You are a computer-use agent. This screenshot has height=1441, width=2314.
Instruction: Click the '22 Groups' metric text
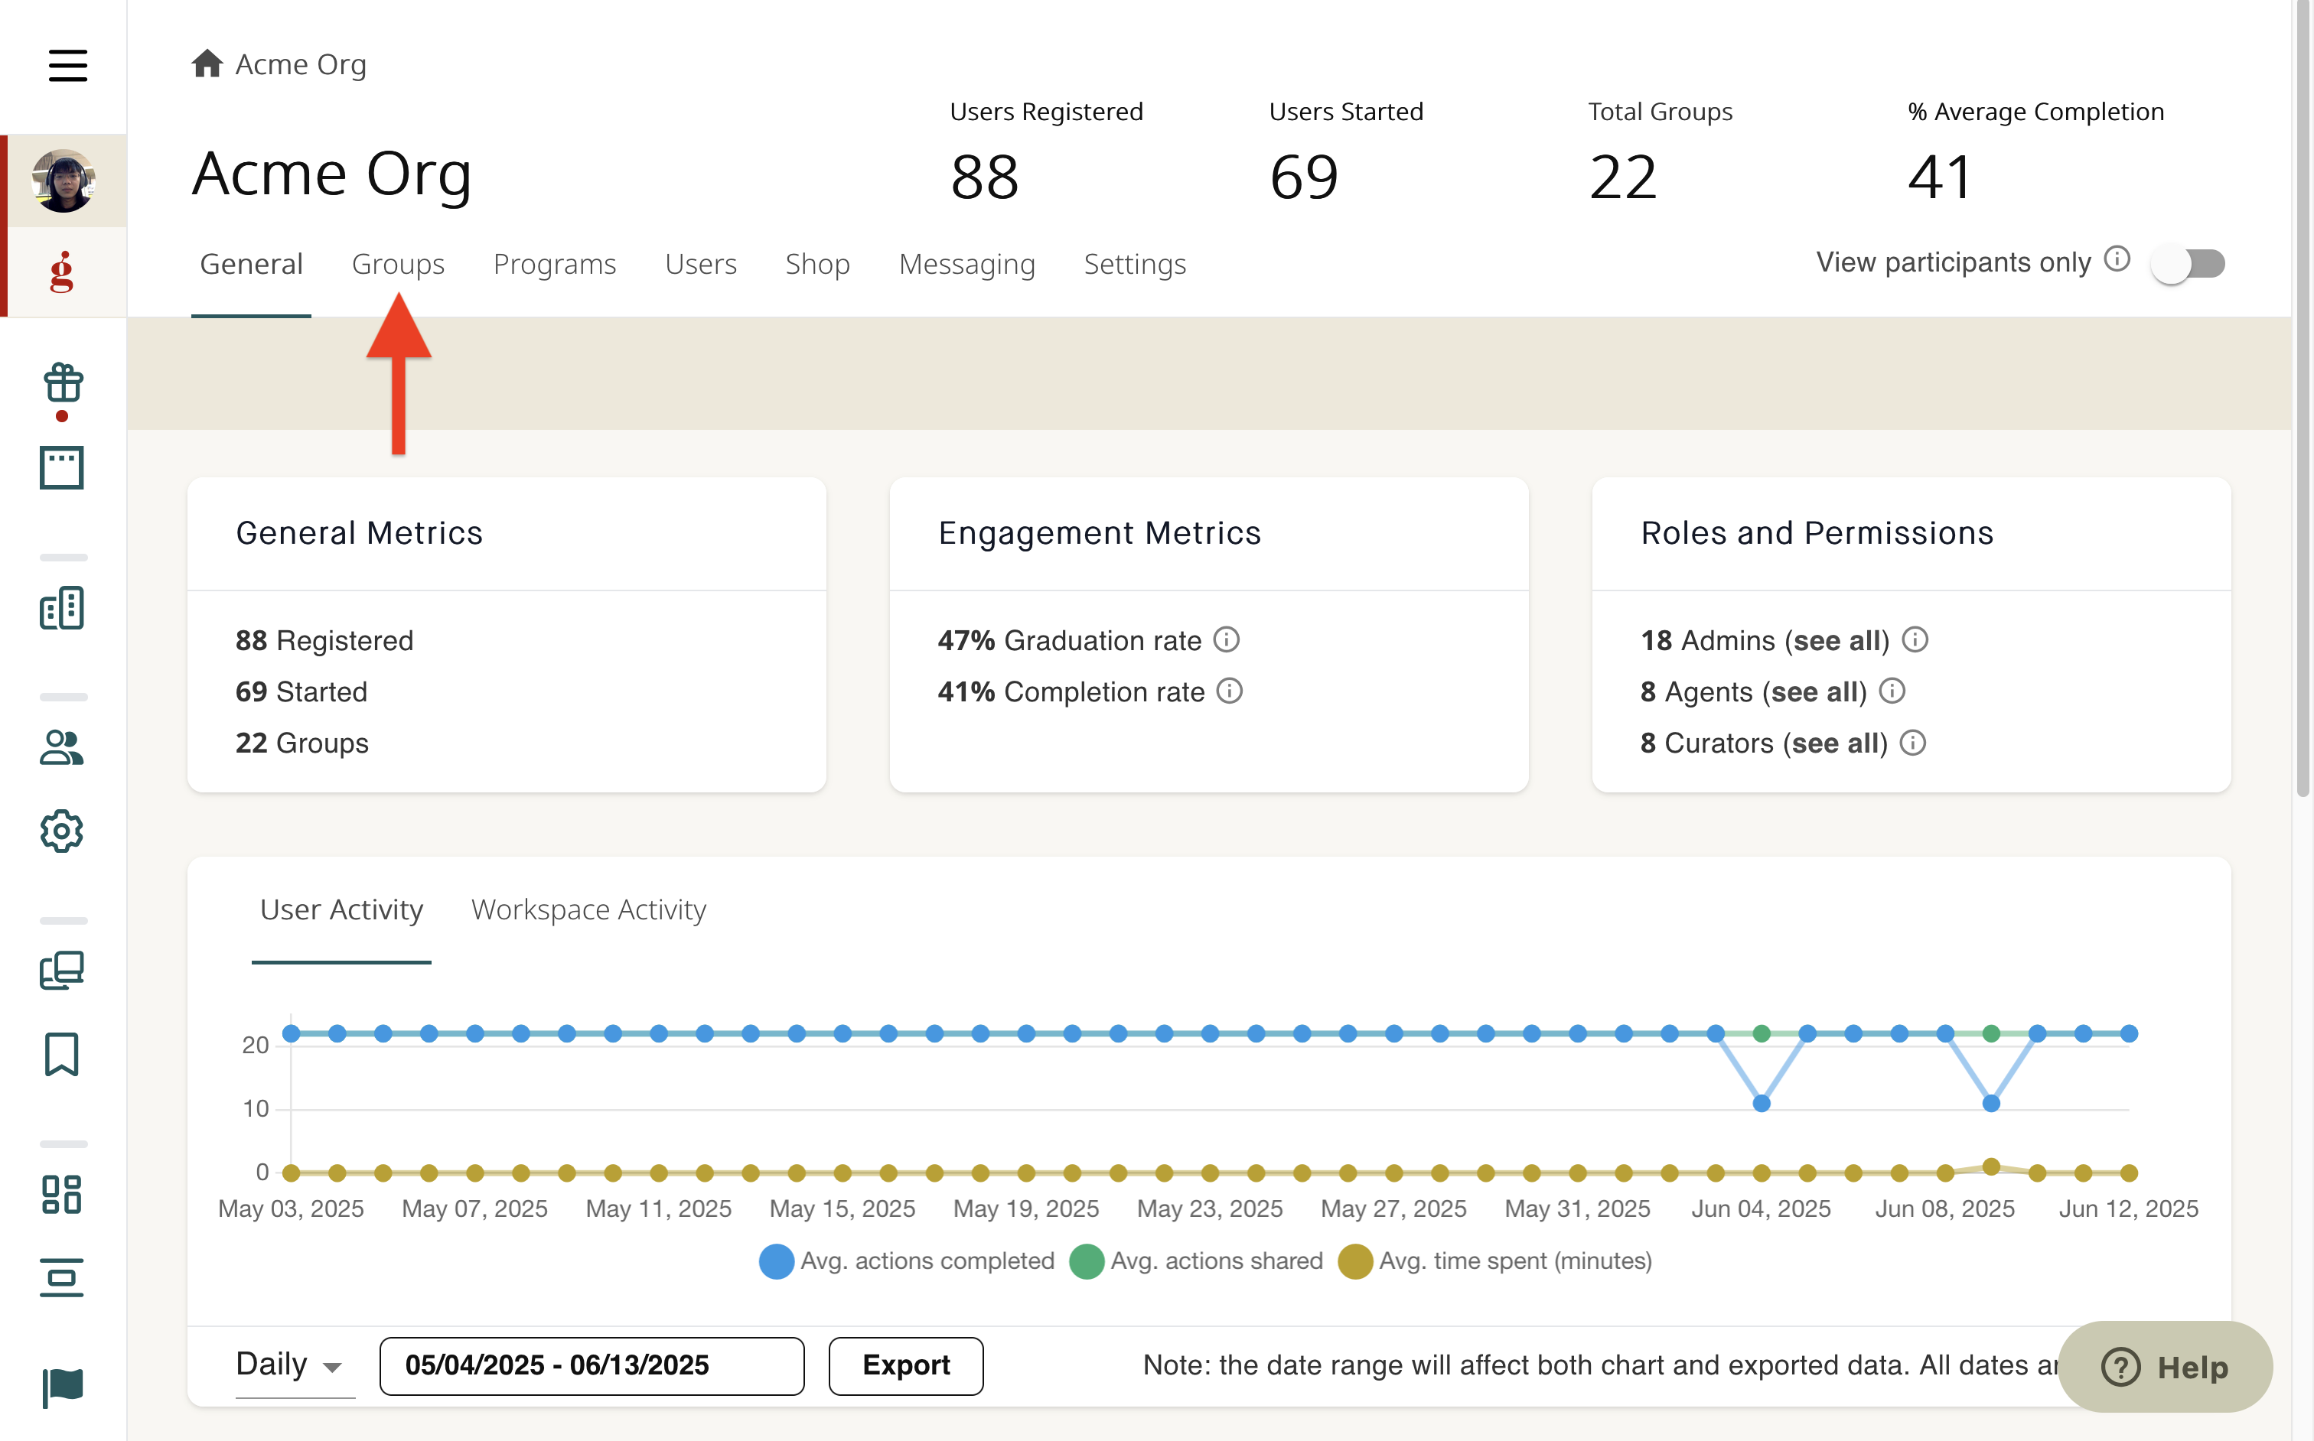301,743
